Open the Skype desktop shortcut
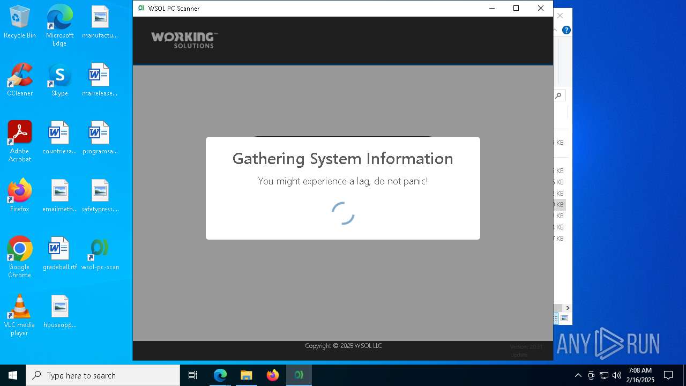Viewport: 686px width, 386px height. tap(59, 80)
